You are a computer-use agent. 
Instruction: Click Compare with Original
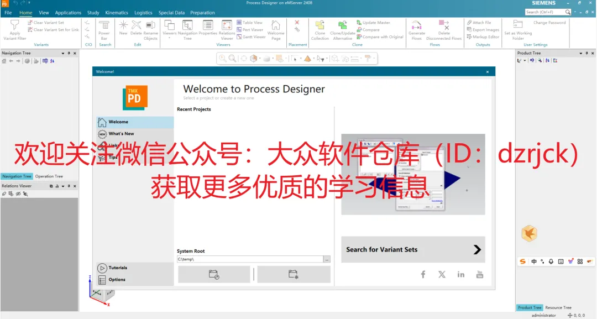380,37
